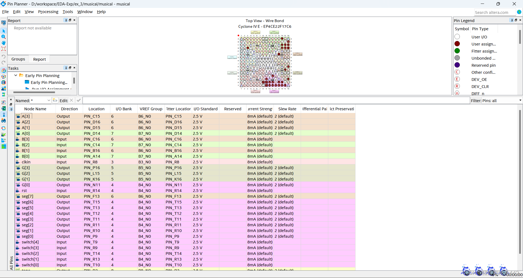
Task: Open the Named filter dropdown
Action: [49, 100]
